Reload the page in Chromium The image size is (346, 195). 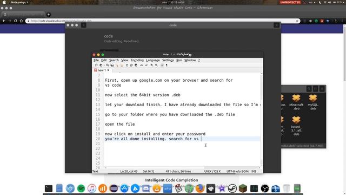coord(15,21)
